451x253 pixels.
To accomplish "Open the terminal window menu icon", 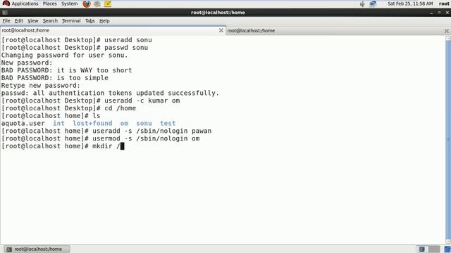I will click(x=5, y=13).
